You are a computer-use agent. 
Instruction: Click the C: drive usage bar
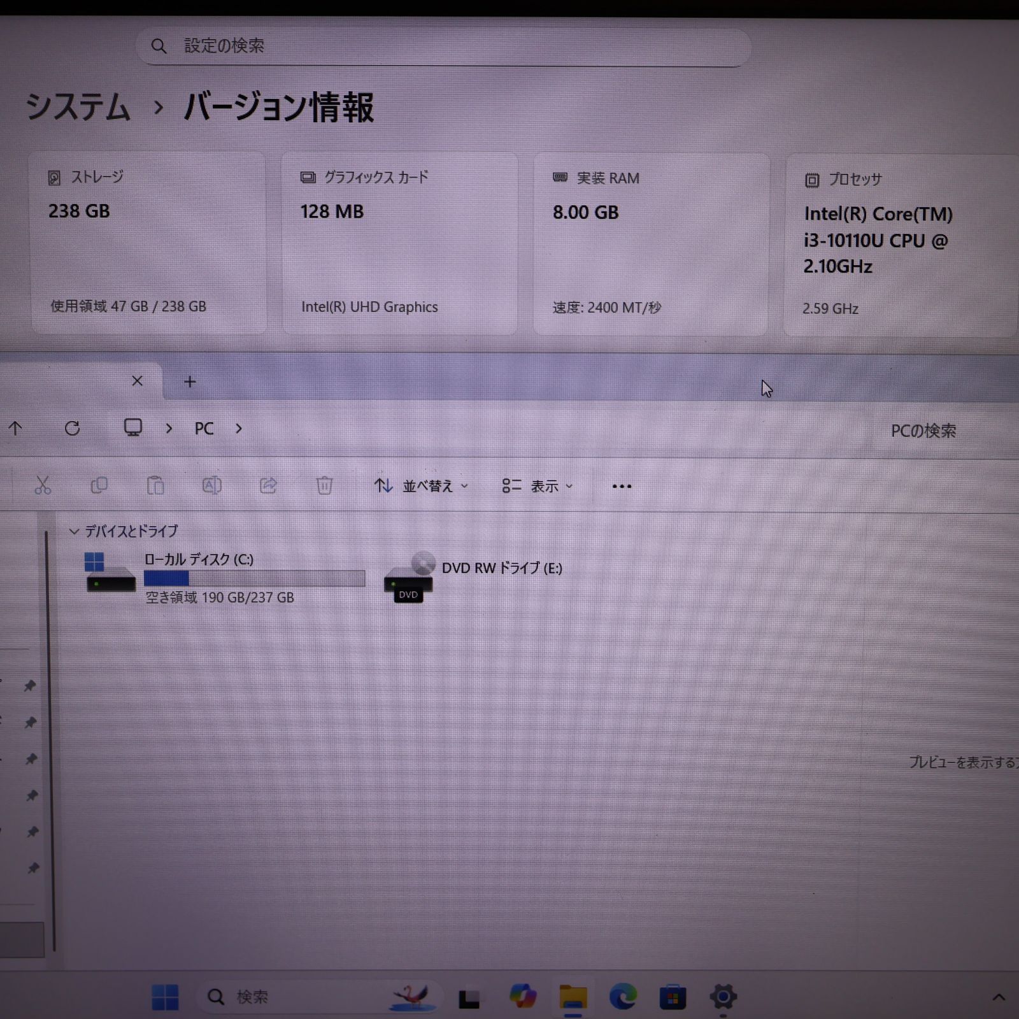(x=255, y=578)
